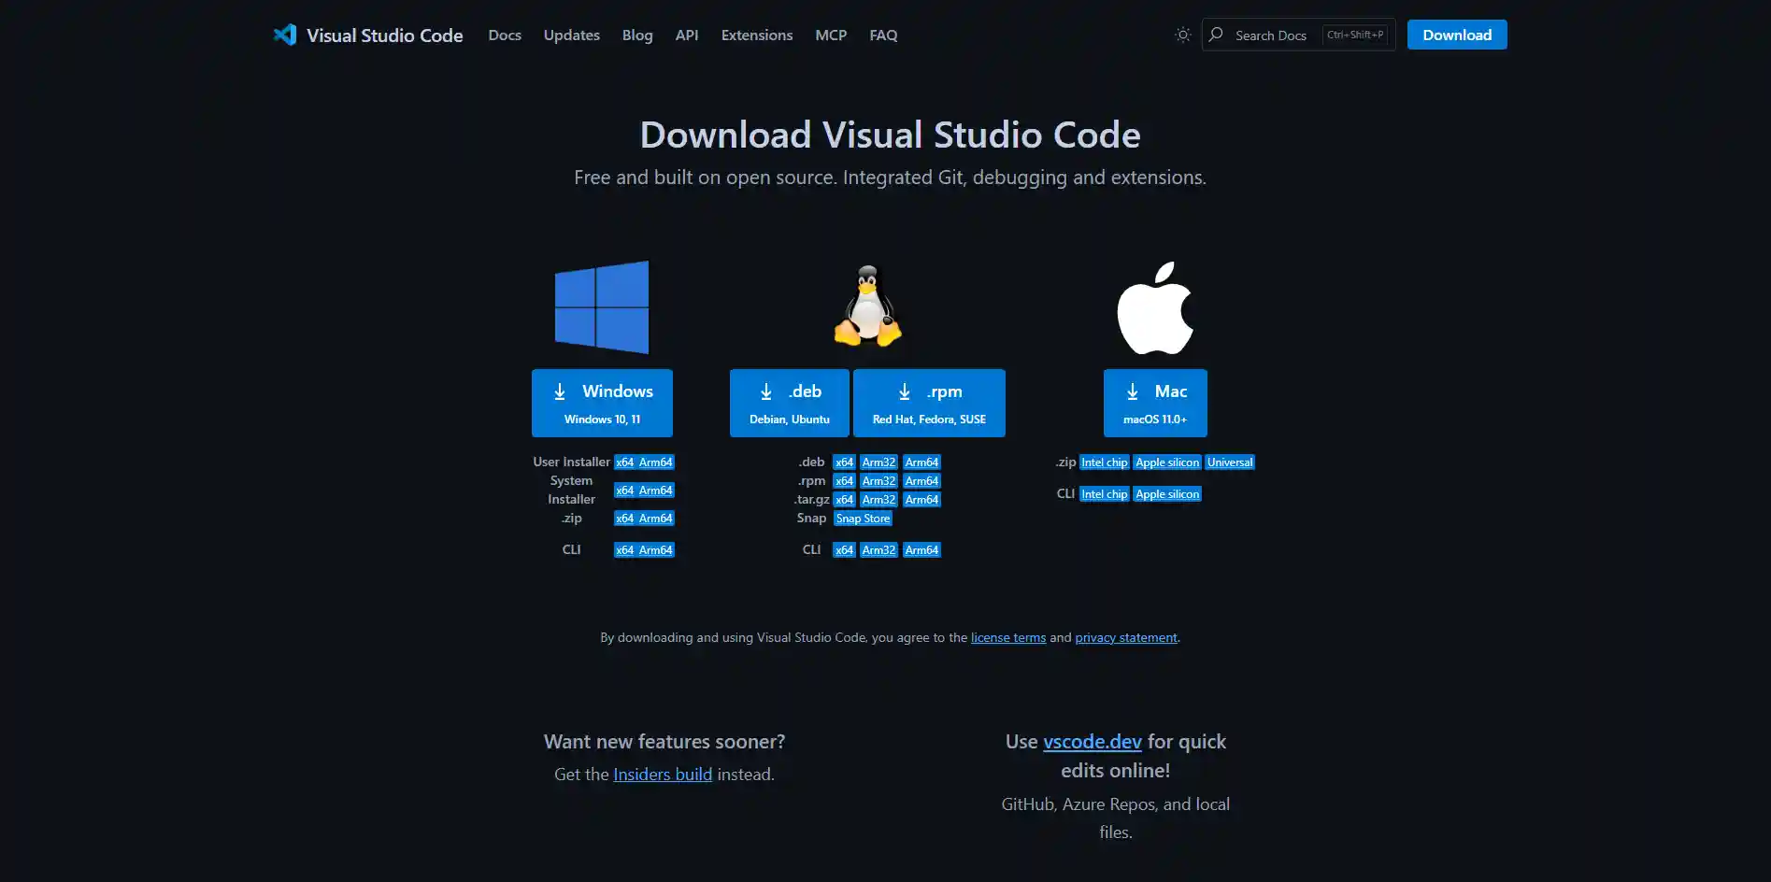The height and width of the screenshot is (882, 1771).
Task: Click the search magnifier icon
Action: coord(1216,35)
